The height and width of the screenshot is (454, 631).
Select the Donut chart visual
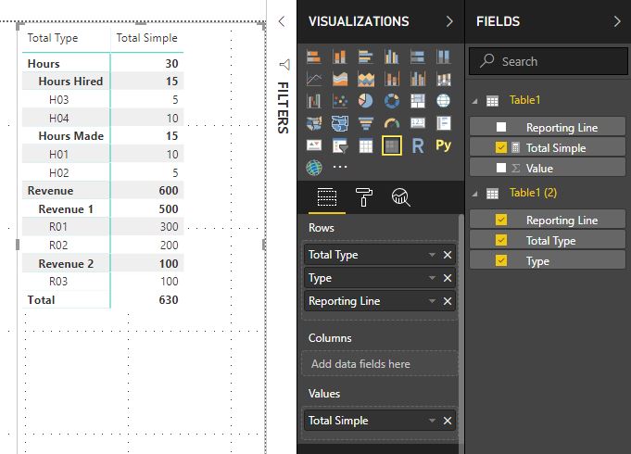[392, 101]
